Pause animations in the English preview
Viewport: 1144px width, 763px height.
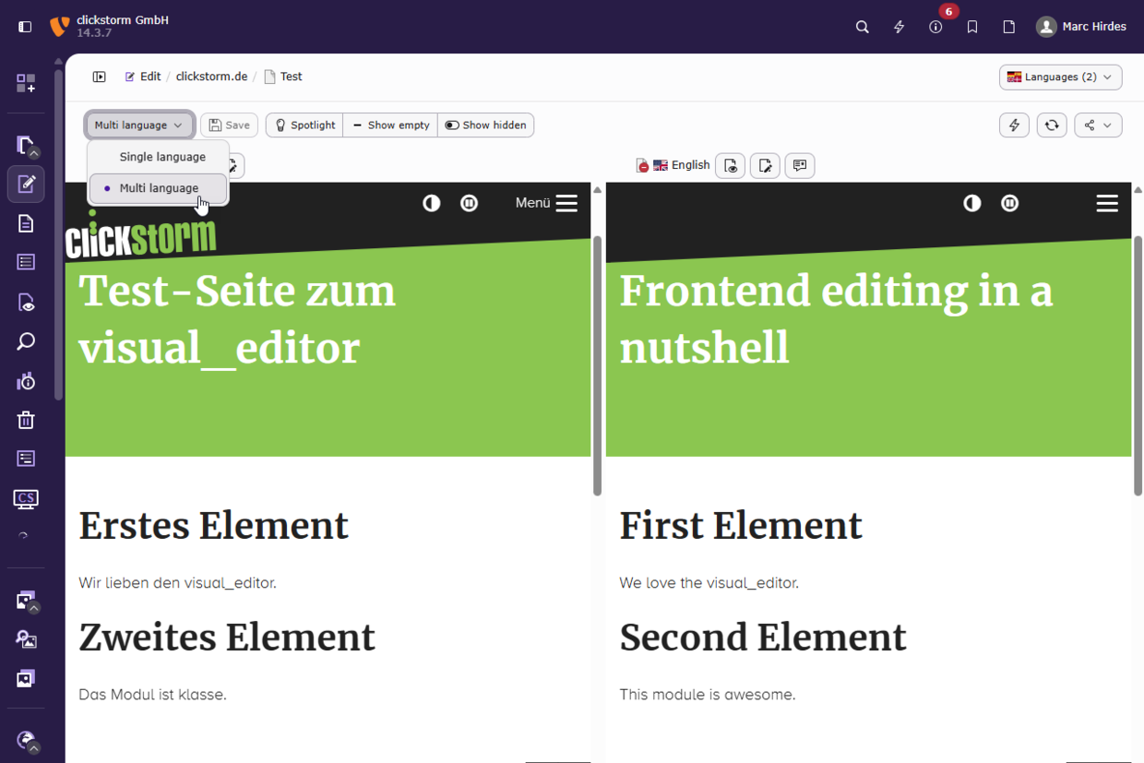click(1010, 203)
